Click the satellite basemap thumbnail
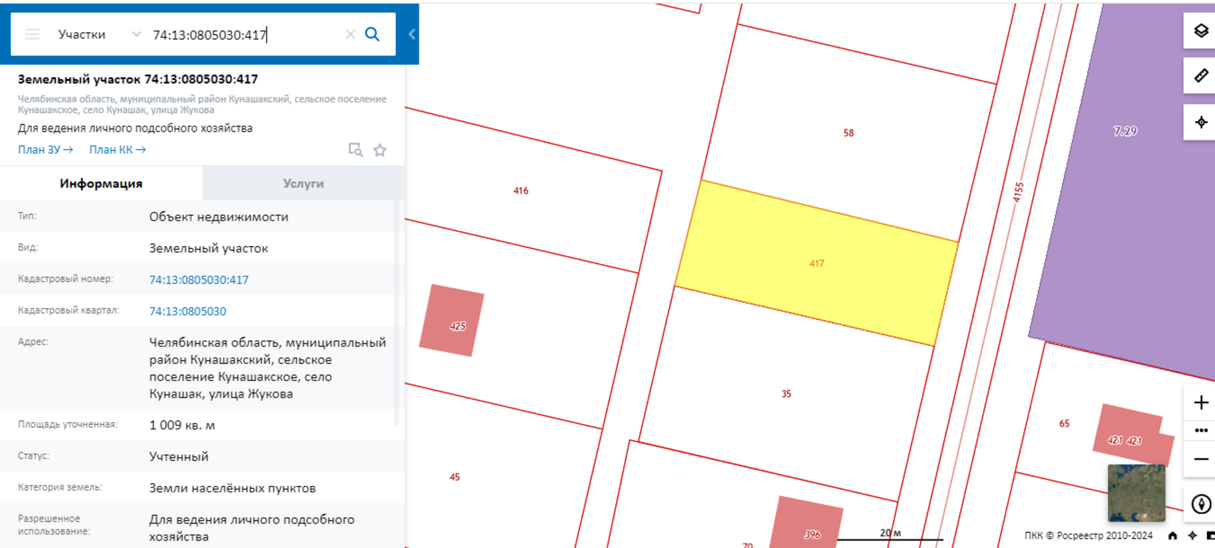 (1136, 493)
